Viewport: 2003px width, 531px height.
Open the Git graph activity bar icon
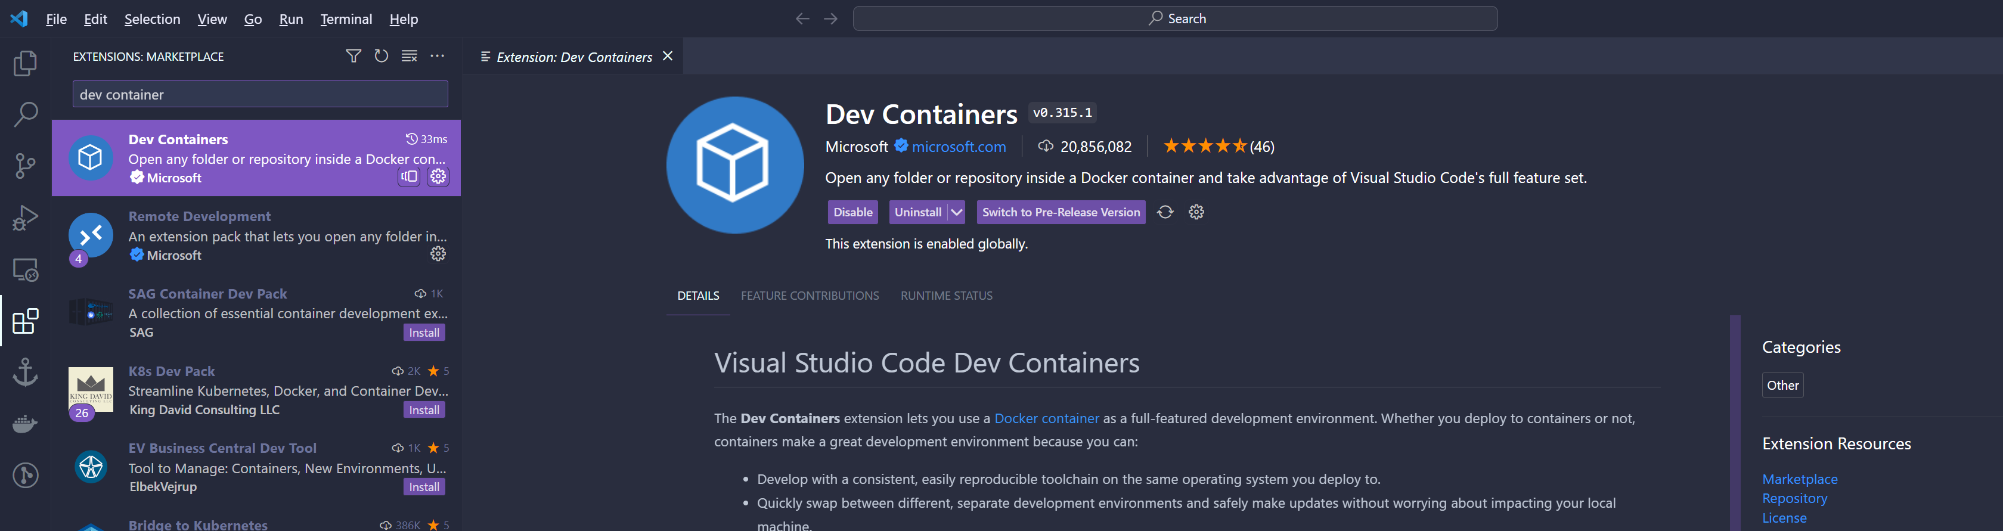(x=26, y=475)
